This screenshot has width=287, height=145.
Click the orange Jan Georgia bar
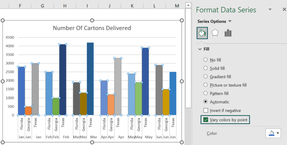[x=28, y=111]
